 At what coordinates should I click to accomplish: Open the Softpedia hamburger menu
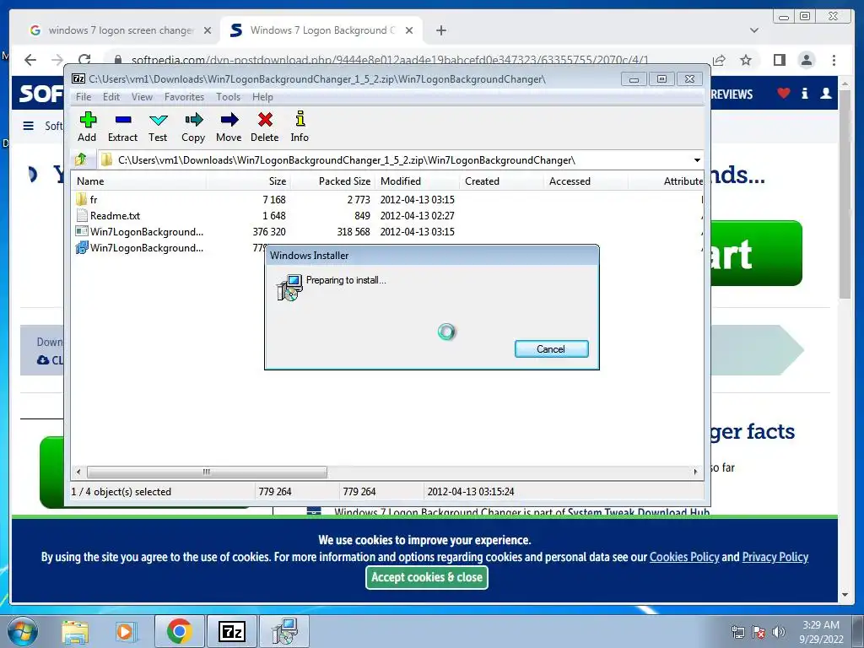29,127
